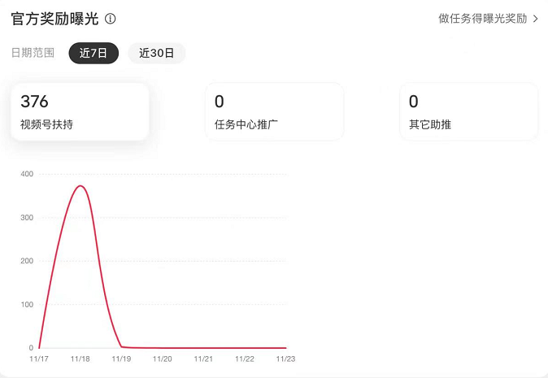This screenshot has width=548, height=378.
Task: Select the 近7日 date range
Action: (94, 53)
